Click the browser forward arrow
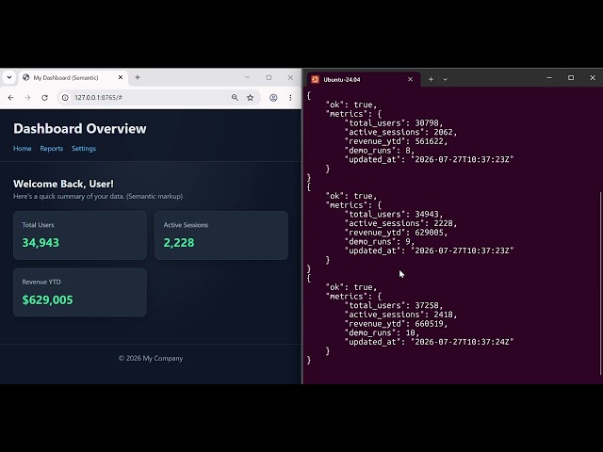Image resolution: width=603 pixels, height=452 pixels. [x=27, y=98]
